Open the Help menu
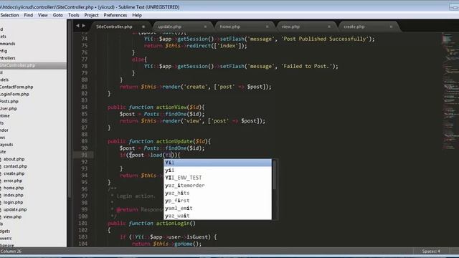Screen dimensions: 459x258 [137, 15]
